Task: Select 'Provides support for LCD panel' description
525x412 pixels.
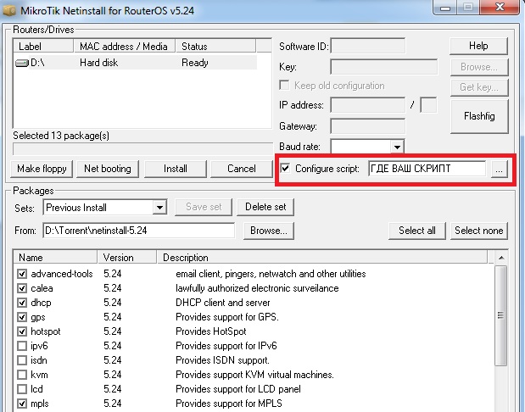Action: [238, 389]
